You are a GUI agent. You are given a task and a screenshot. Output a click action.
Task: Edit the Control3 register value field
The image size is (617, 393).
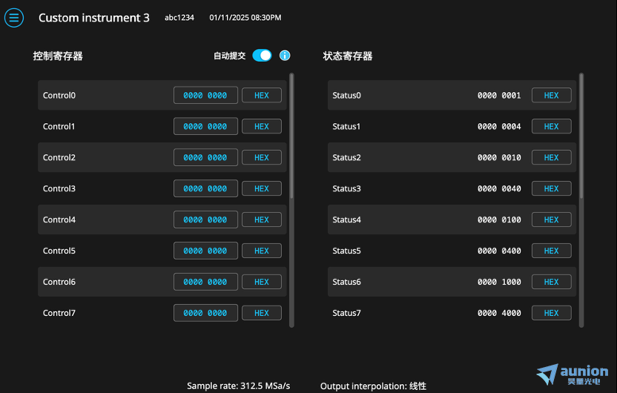point(205,189)
